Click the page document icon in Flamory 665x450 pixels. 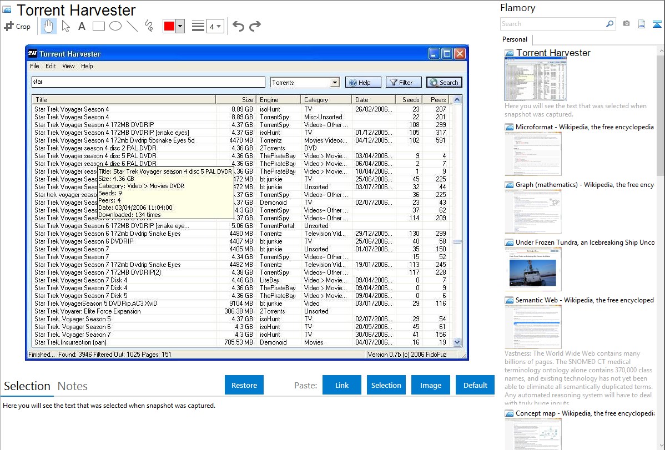(642, 24)
